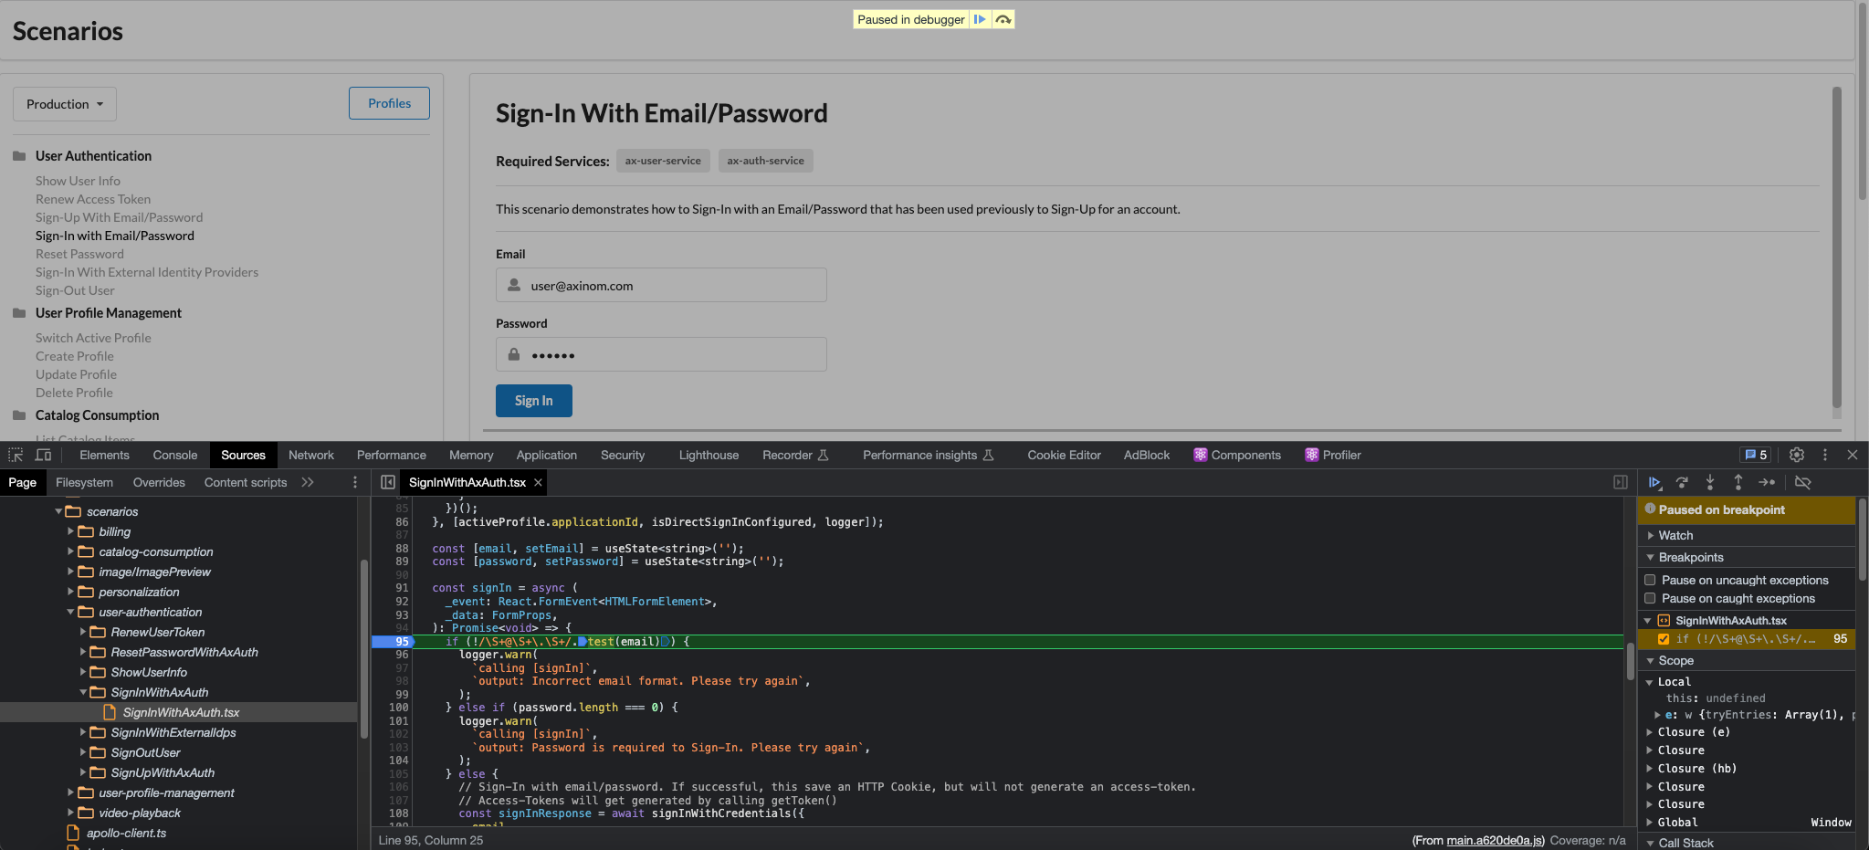
Task: Click the Deactivate breakpoints icon
Action: pos(1804,482)
